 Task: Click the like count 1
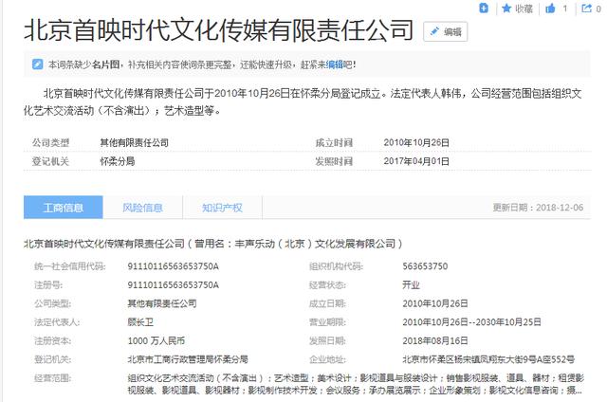click(x=565, y=9)
